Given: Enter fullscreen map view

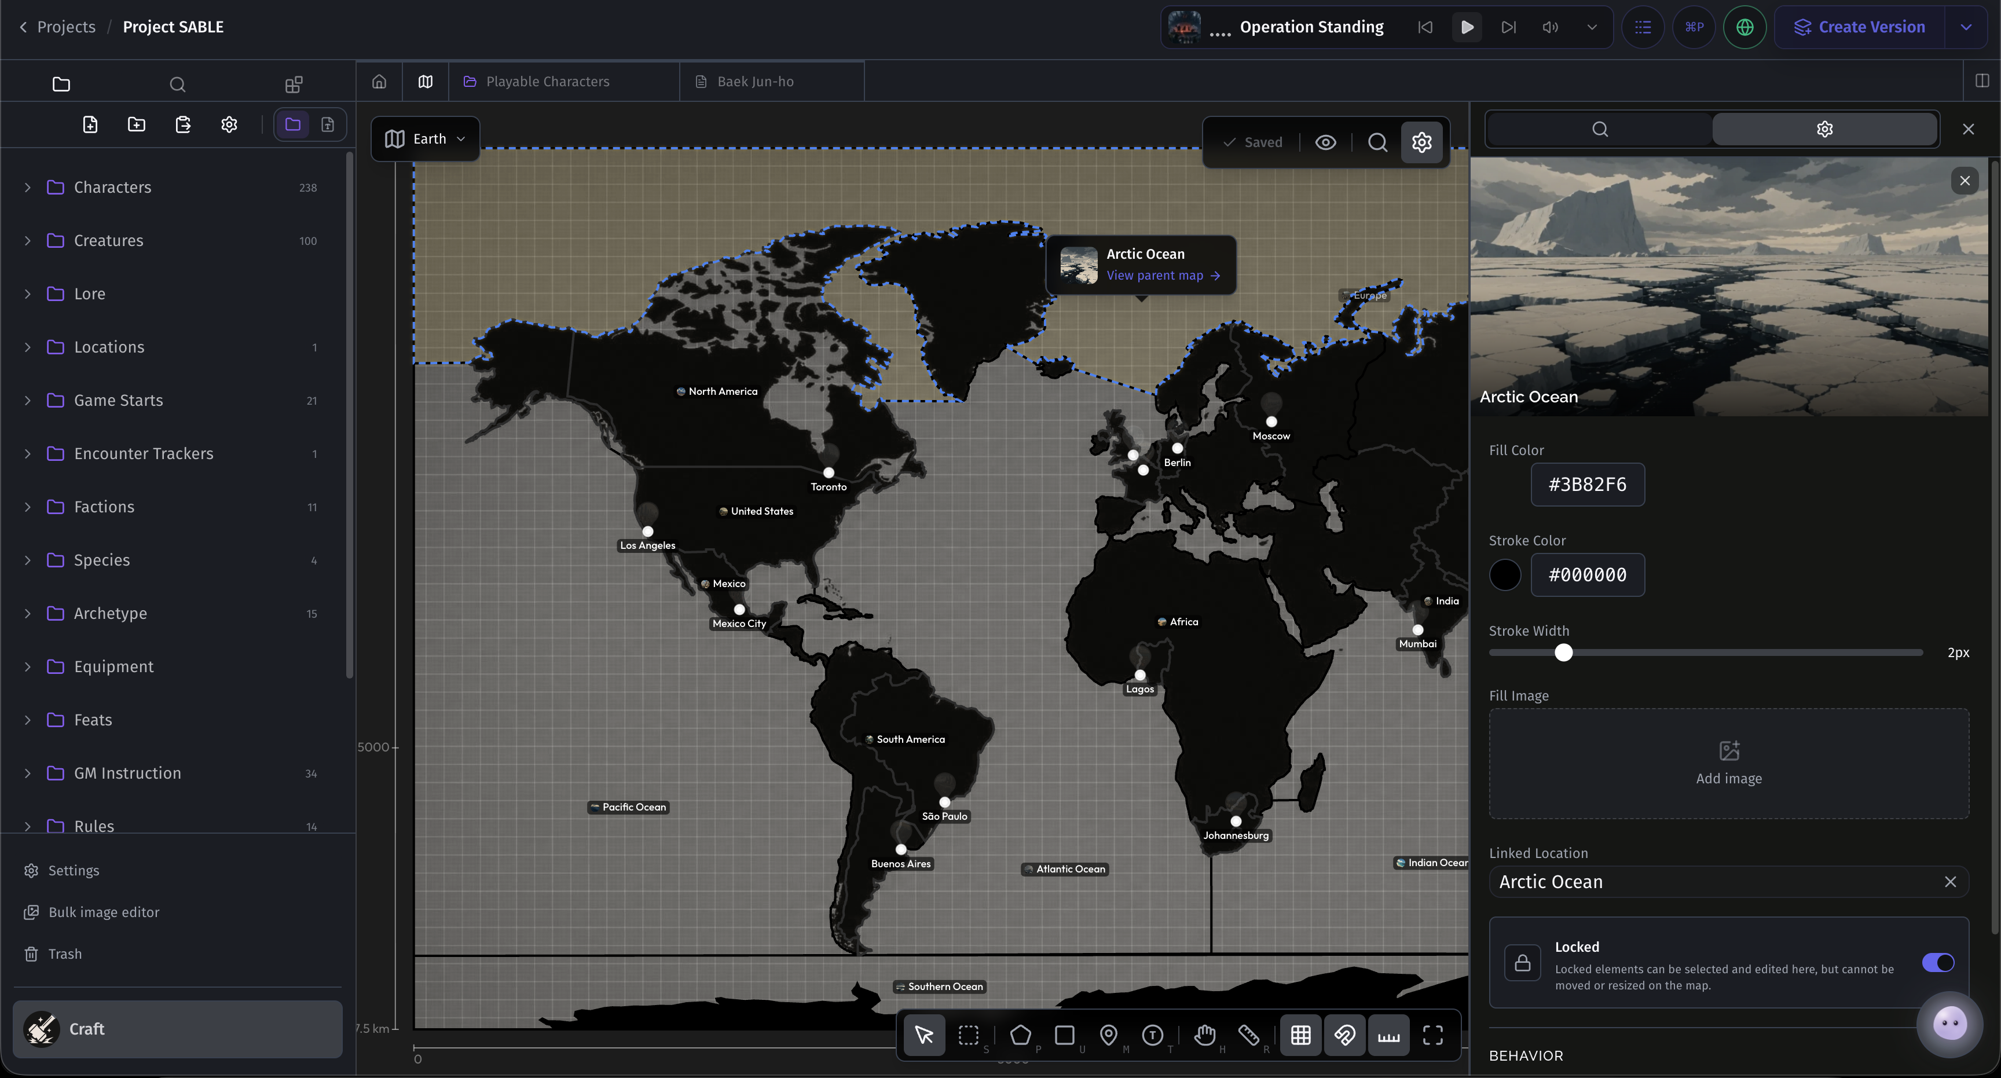Looking at the screenshot, I should coord(1433,1035).
